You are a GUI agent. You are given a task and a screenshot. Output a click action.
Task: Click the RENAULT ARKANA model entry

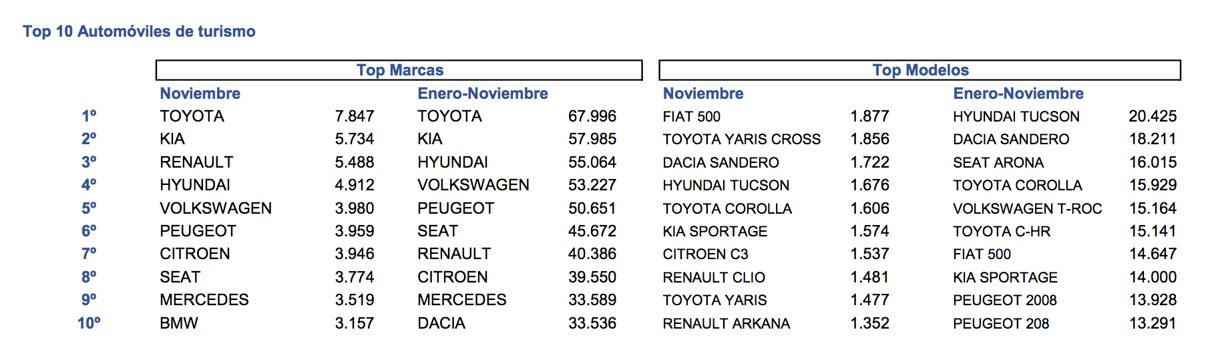727,324
